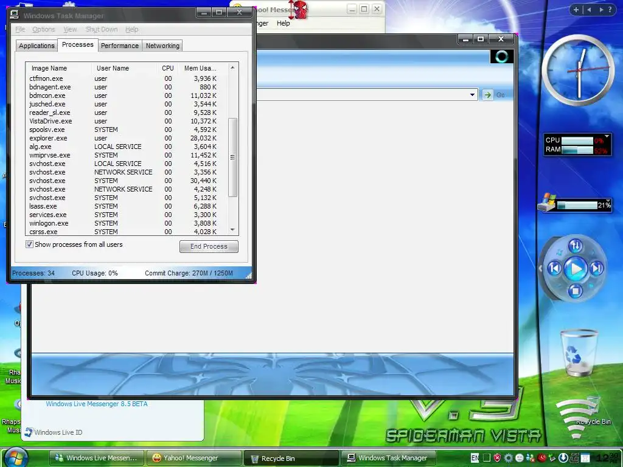Click the Windows drive usage gadget icon

point(547,202)
